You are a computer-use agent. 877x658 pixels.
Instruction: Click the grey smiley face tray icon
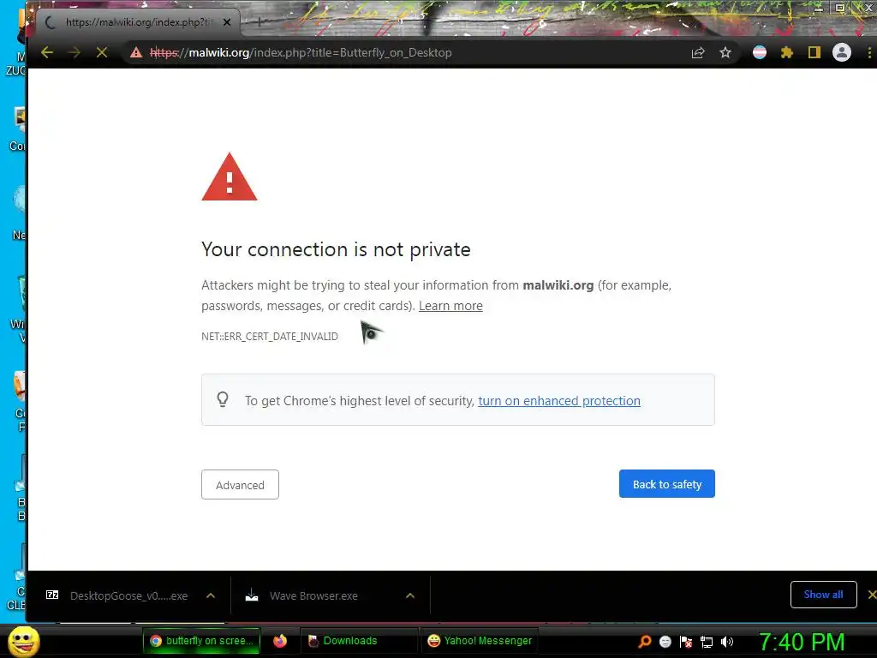[665, 642]
